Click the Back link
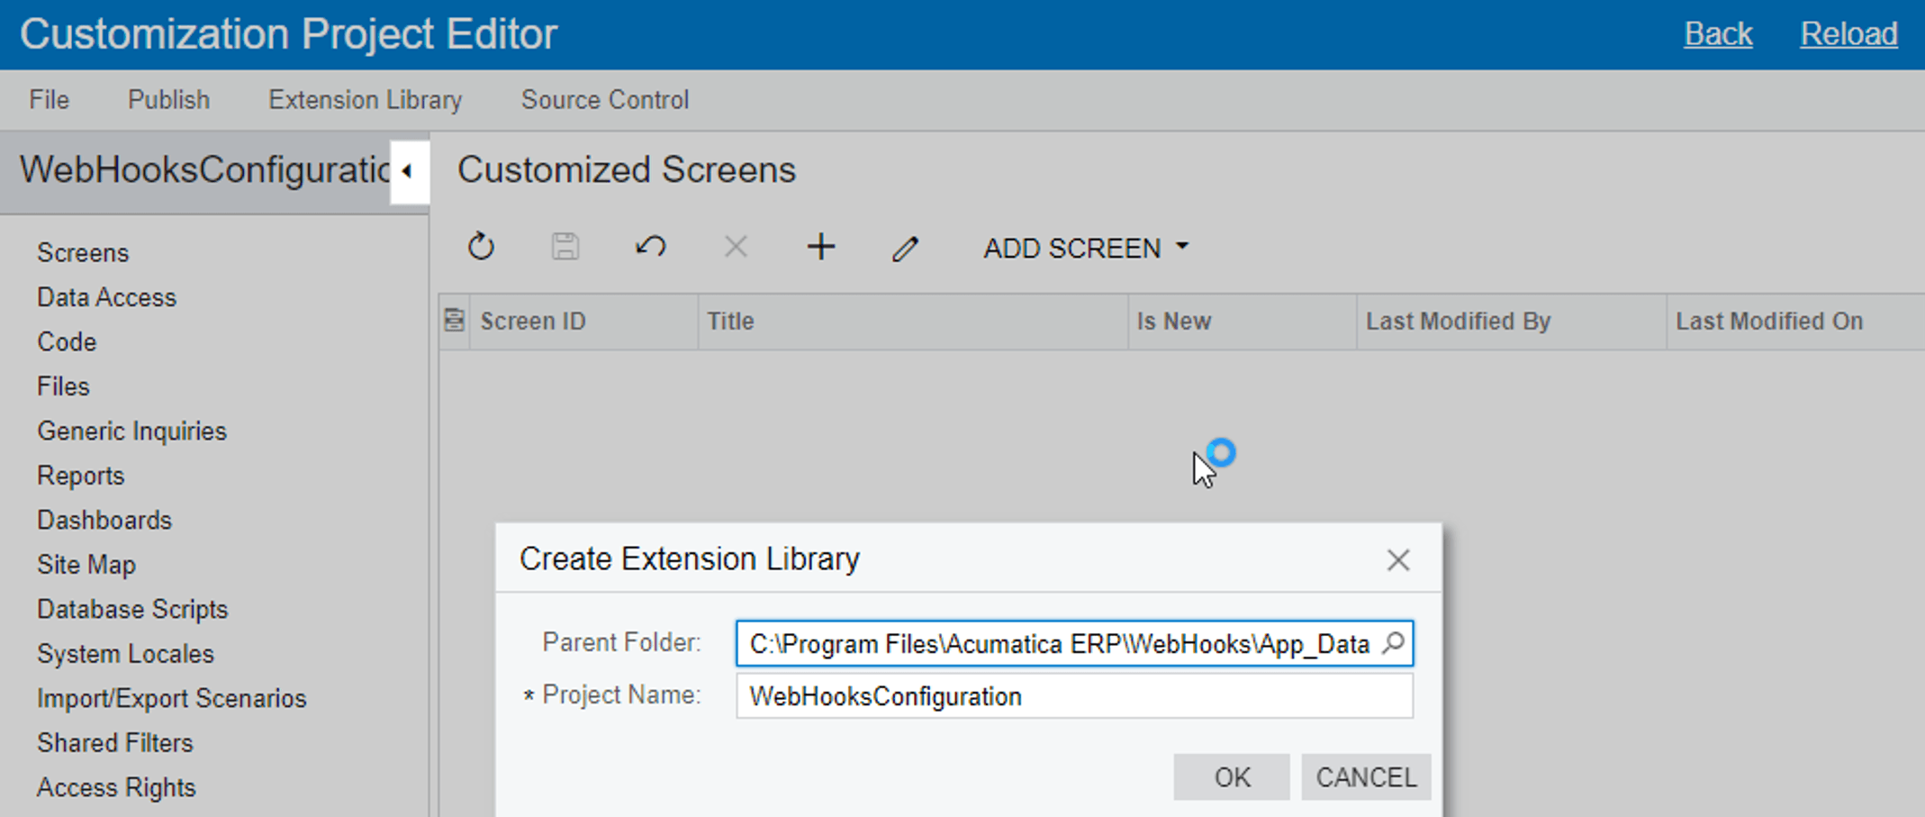 click(1718, 34)
